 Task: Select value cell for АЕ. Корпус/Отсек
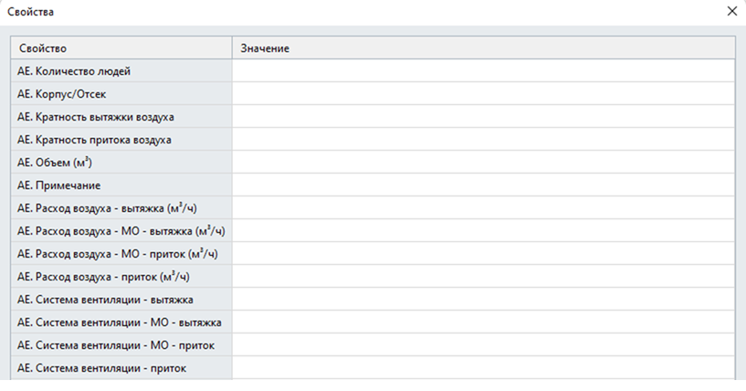[x=483, y=93]
